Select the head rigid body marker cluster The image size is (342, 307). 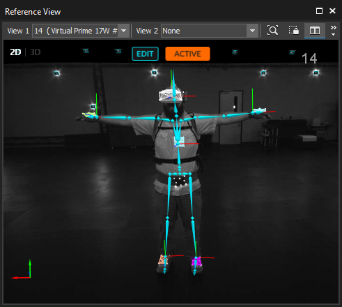click(171, 96)
